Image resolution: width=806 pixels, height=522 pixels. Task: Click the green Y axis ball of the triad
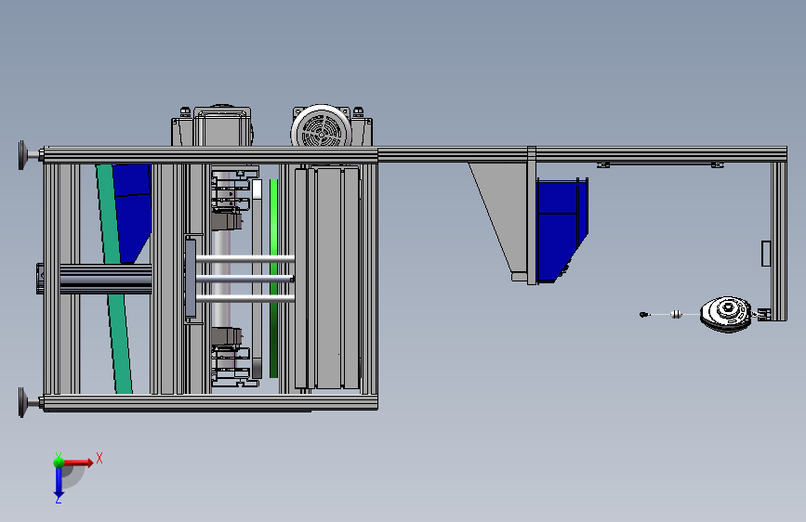coord(59,462)
